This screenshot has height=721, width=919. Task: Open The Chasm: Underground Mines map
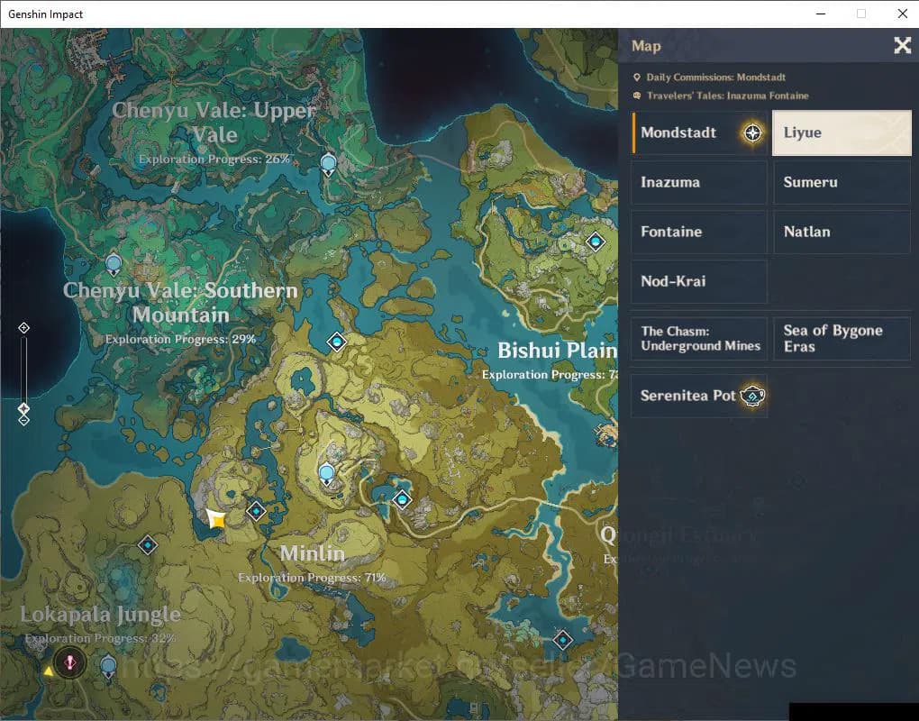point(699,339)
